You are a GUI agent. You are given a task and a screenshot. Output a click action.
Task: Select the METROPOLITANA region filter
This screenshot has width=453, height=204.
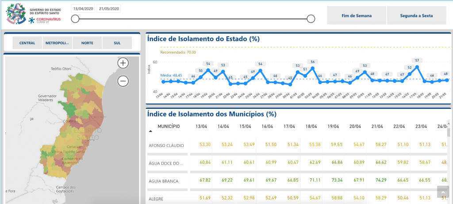pos(58,43)
